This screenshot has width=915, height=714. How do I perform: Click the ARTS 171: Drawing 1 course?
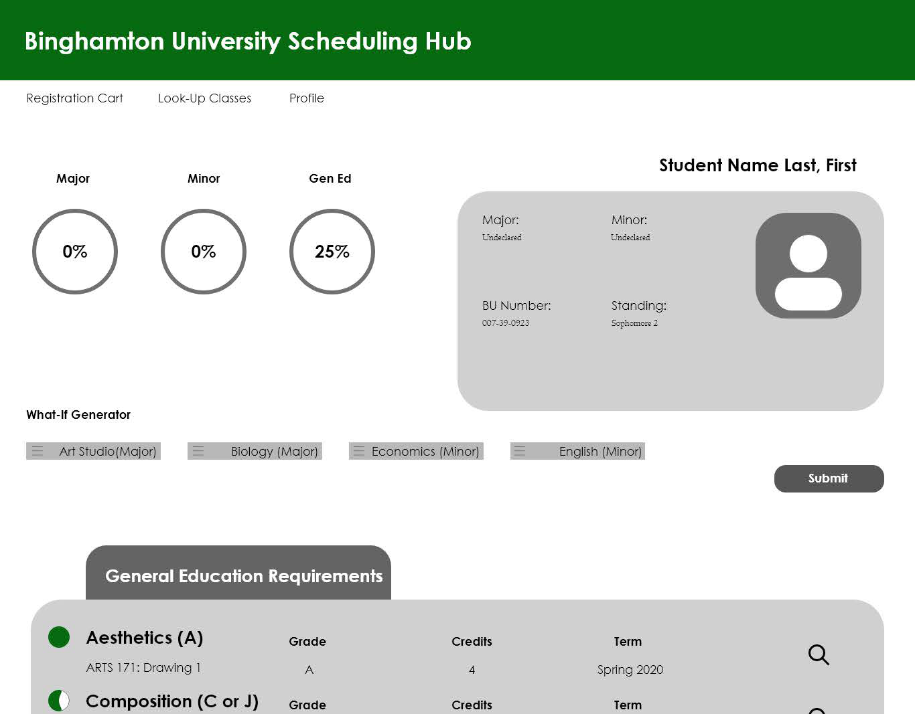pyautogui.click(x=143, y=668)
